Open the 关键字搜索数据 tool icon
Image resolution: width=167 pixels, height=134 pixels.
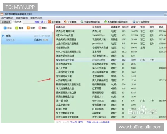pos(82,22)
